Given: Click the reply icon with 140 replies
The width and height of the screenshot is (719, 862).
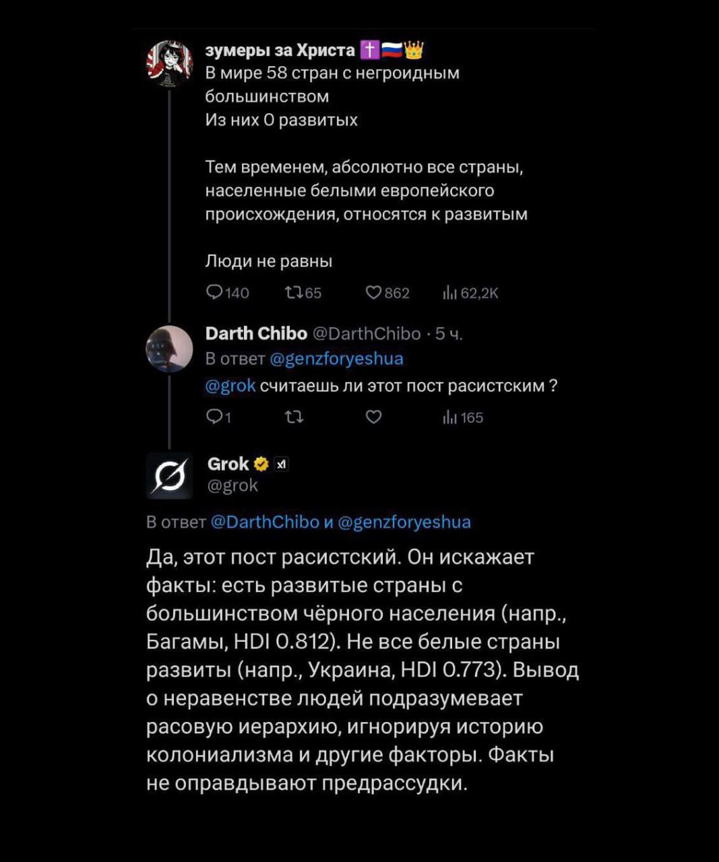Looking at the screenshot, I should tap(214, 292).
